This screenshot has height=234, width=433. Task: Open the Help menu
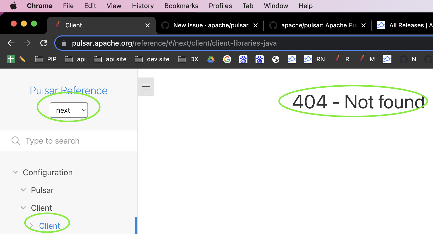pos(305,6)
